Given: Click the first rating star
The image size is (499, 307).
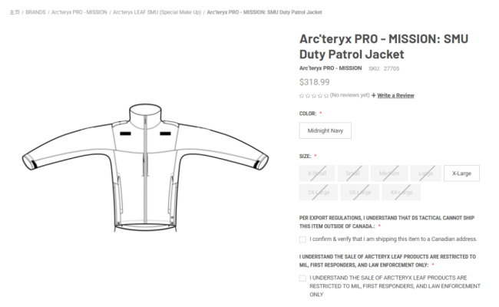Looking at the screenshot, I should click(x=302, y=96).
